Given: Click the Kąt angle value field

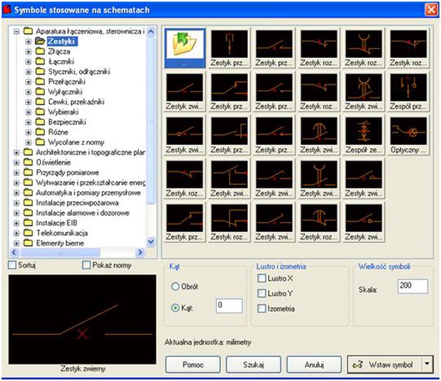Looking at the screenshot, I should (x=229, y=306).
